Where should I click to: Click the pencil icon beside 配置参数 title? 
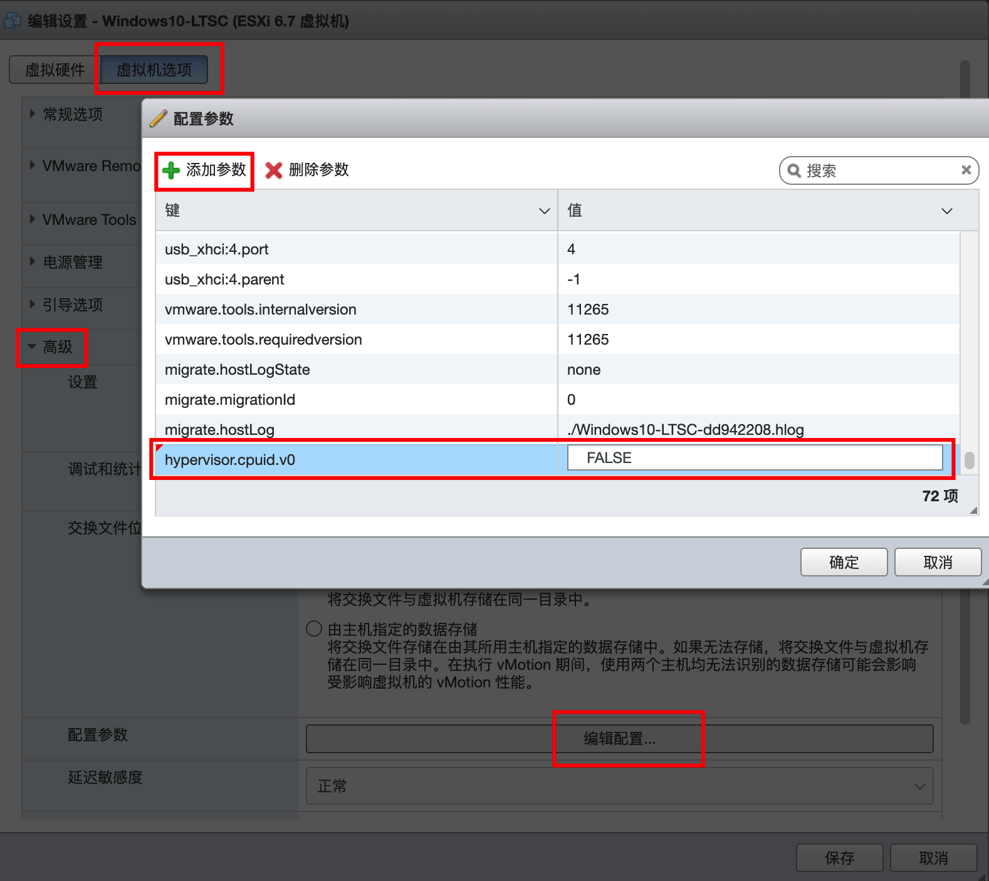(x=158, y=118)
